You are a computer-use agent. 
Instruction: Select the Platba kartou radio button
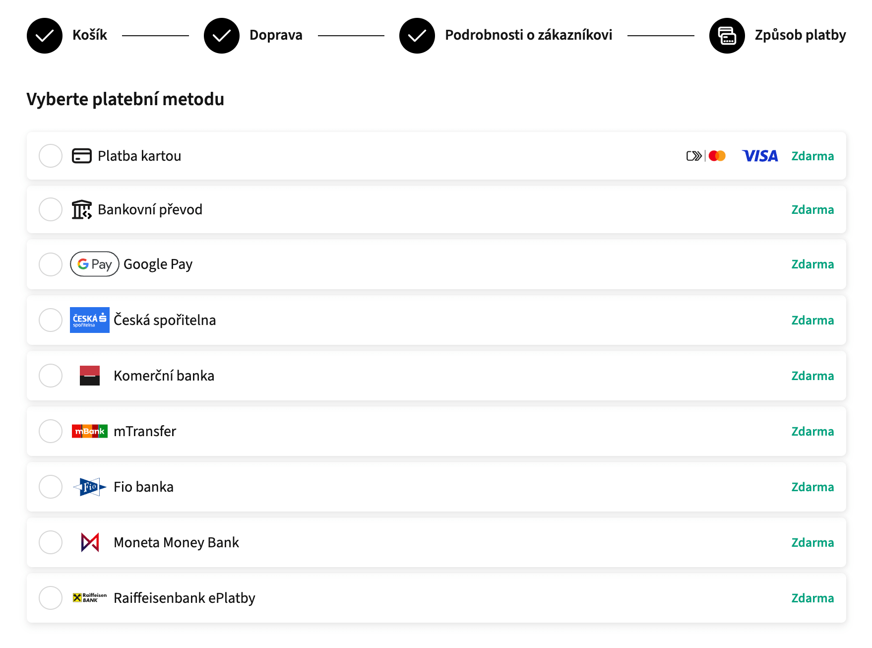pos(51,156)
